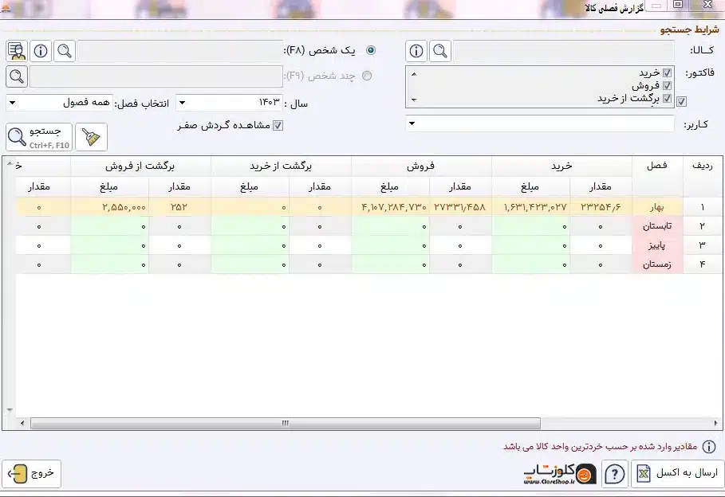Click the برگشت از خرید group header

[281, 166]
